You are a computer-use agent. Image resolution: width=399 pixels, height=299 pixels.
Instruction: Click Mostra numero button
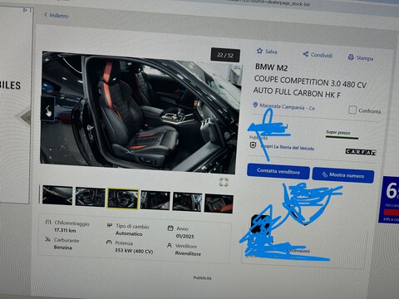tap(343, 175)
